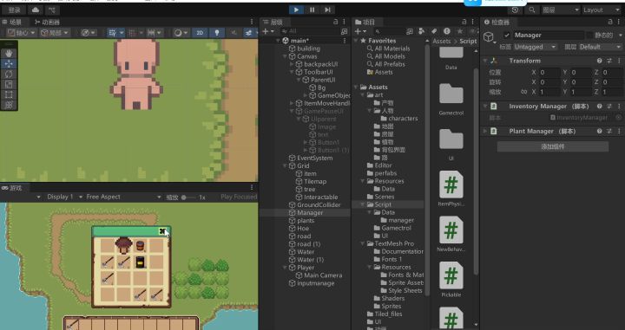Screen dimensions: 625x330
Task: Select the Move tool in scene
Action: pos(9,63)
